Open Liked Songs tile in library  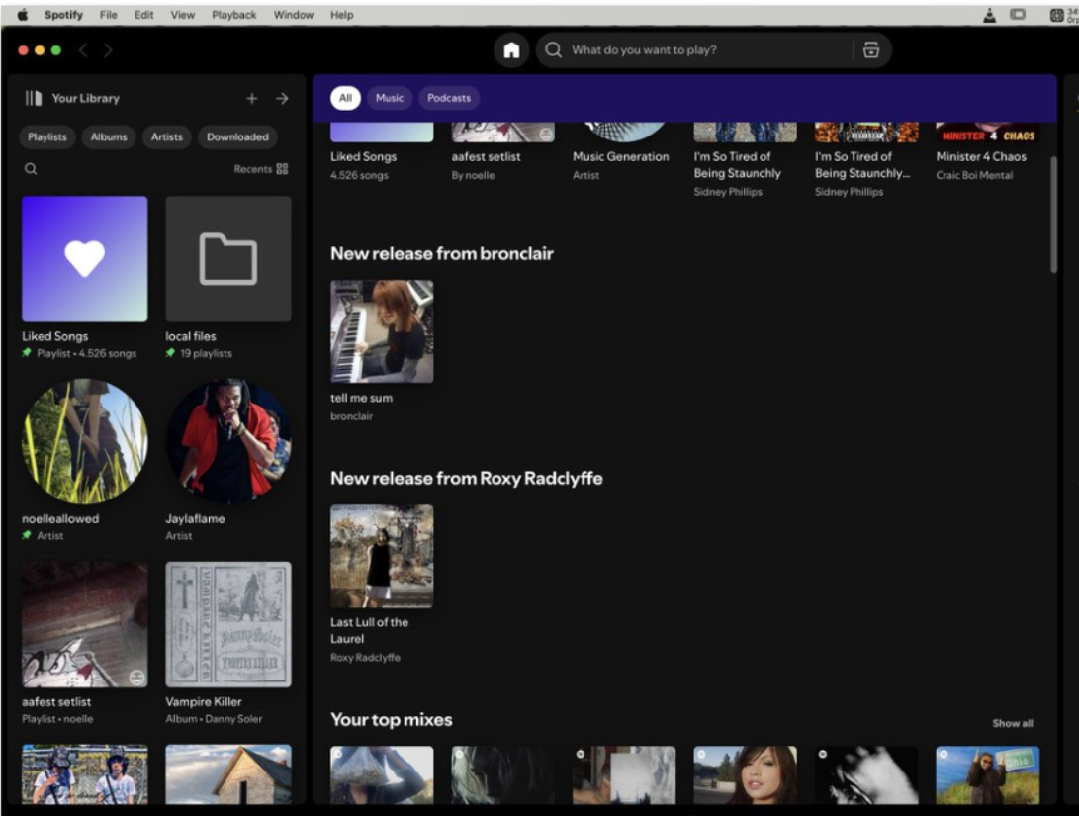tap(85, 259)
